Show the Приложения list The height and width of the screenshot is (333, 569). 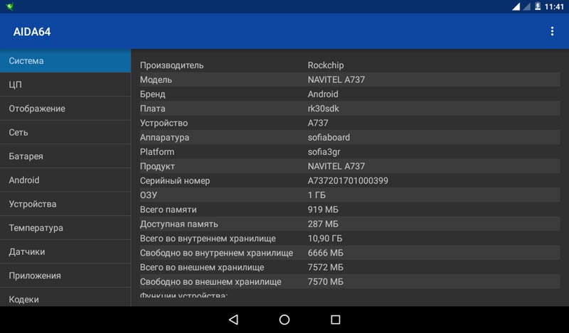(x=65, y=275)
